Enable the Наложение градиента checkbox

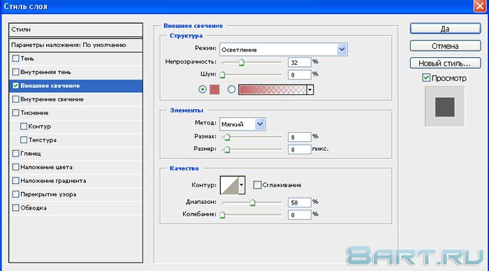coord(15,181)
